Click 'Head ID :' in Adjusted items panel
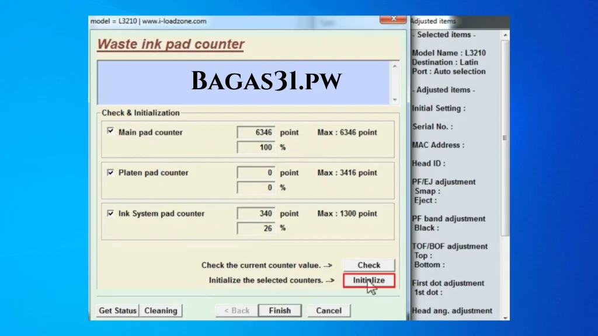598x336 pixels. pos(428,163)
